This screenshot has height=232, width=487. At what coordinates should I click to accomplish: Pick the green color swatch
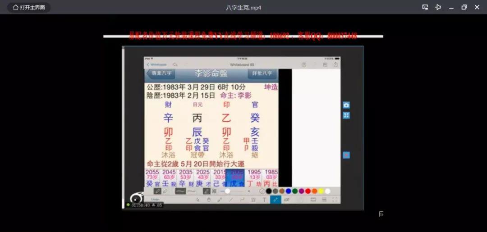[x=295, y=191]
